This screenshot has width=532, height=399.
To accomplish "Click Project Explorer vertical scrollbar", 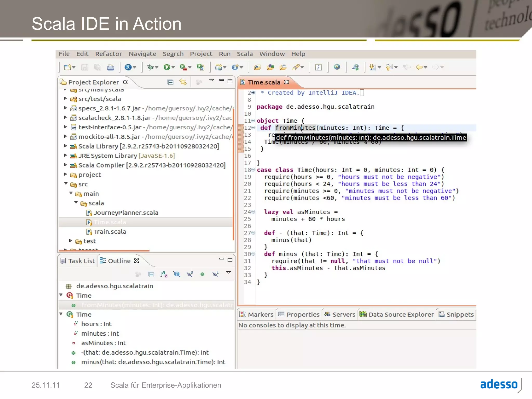I will (234, 174).
